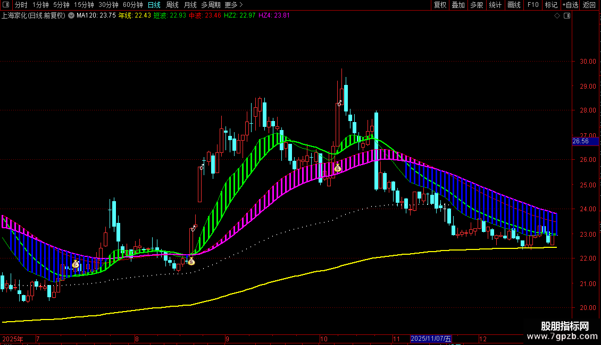Image resolution: width=601 pixels, height=345 pixels.
Task: Select the 1分钟 period tab
Action: [x=40, y=5]
